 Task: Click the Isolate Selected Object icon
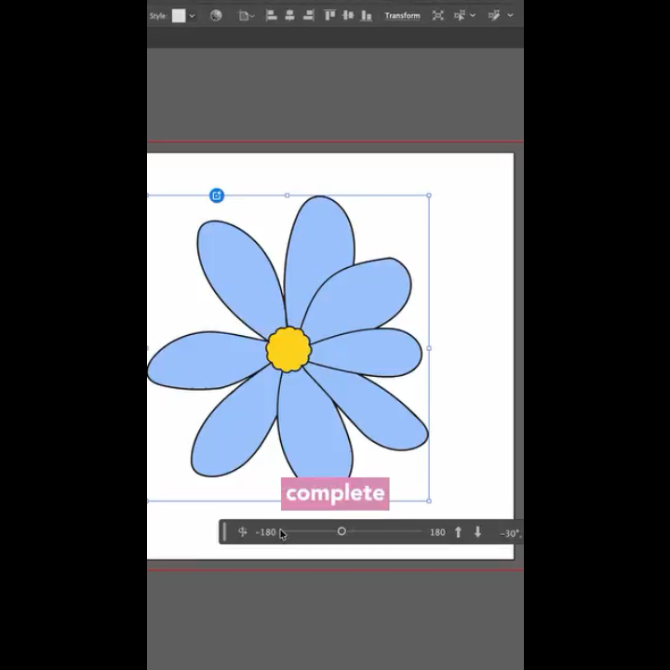tap(437, 16)
